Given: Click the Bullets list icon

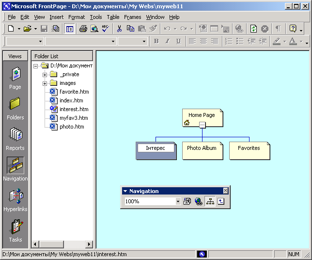Looking at the screenshot, I should [x=240, y=41].
